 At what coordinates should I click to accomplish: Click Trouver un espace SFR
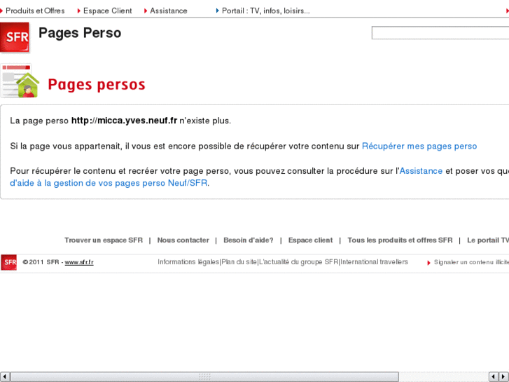(104, 240)
